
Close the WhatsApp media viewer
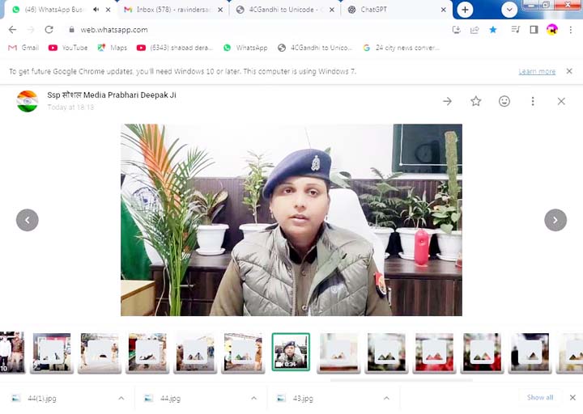tap(561, 101)
